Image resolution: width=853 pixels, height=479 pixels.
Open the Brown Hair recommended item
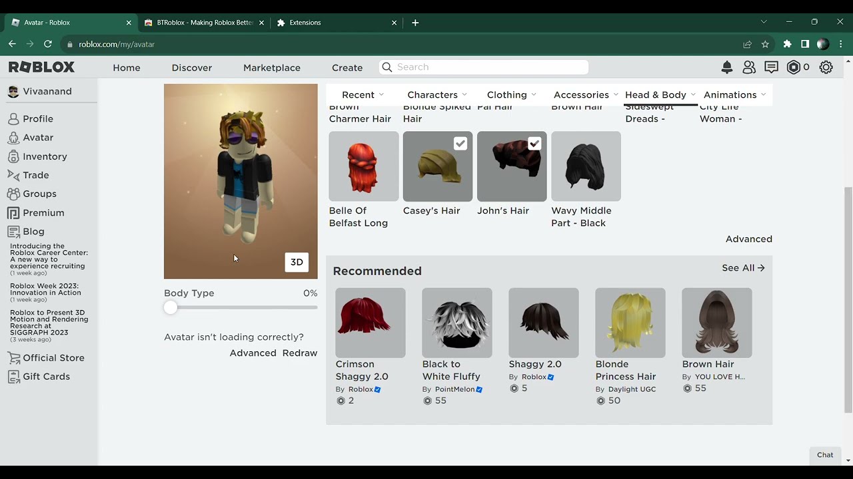click(717, 323)
